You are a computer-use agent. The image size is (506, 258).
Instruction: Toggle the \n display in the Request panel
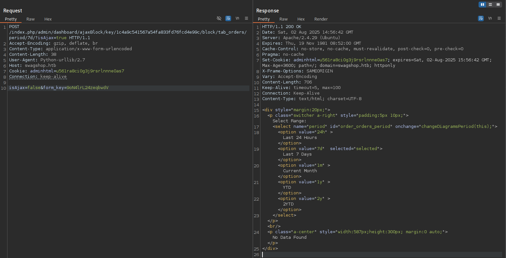point(237,18)
